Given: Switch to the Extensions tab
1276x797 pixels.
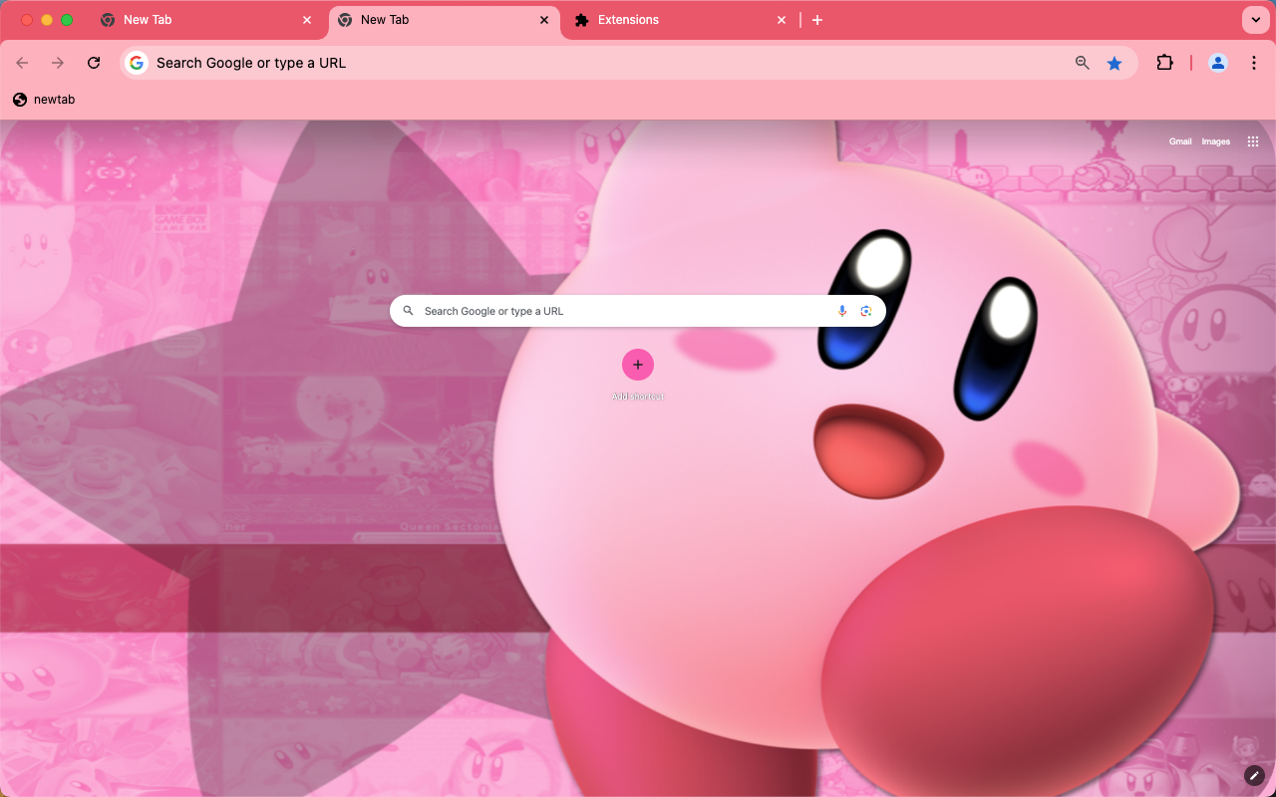Looking at the screenshot, I should click(x=682, y=20).
